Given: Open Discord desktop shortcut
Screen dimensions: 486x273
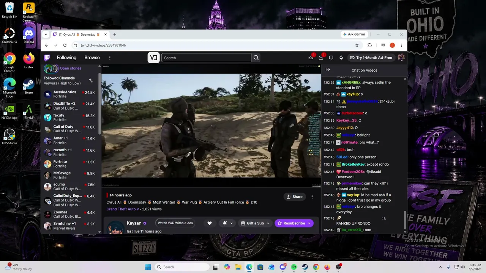Looking at the screenshot, I should click(29, 36).
